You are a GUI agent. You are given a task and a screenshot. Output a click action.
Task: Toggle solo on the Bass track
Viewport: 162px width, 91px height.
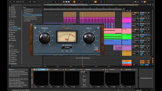tap(146, 29)
